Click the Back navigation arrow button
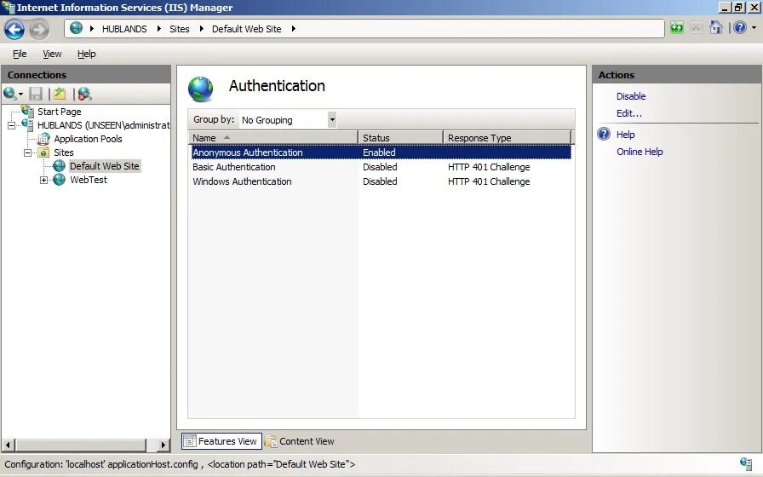The width and height of the screenshot is (763, 477). point(14,29)
